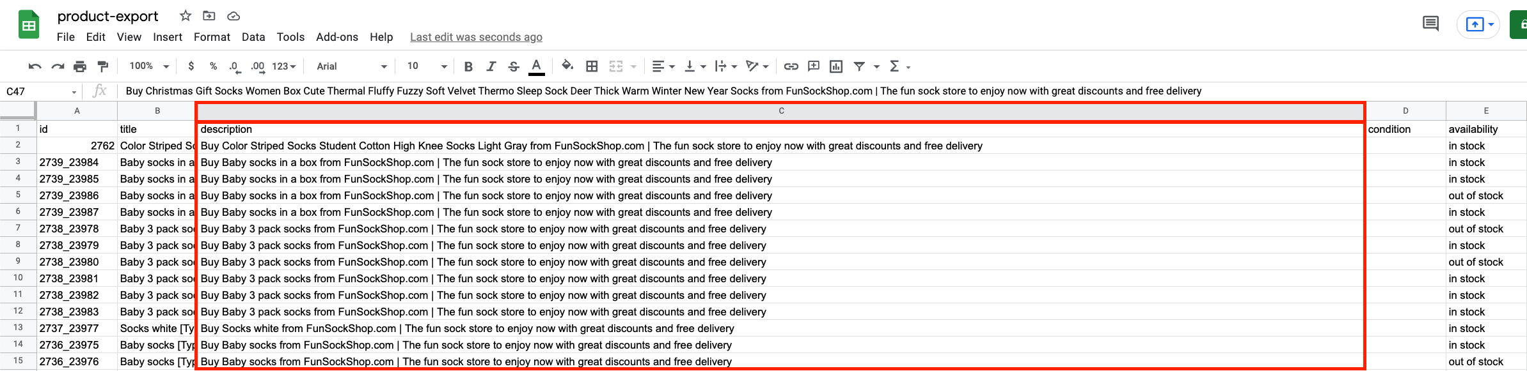Select column B header

coord(157,110)
